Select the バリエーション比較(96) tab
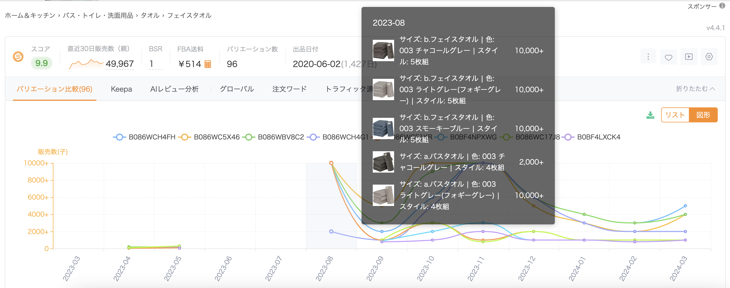The image size is (730, 288). pyautogui.click(x=54, y=89)
